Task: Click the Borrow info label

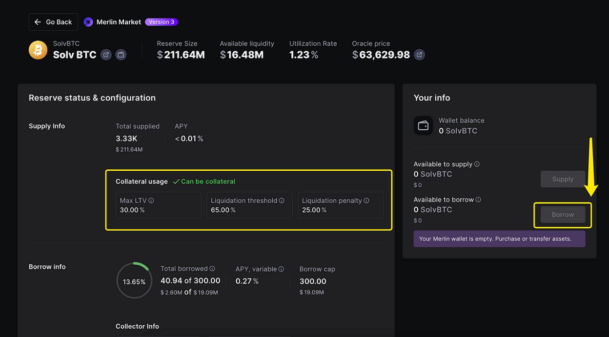Action: pos(47,267)
